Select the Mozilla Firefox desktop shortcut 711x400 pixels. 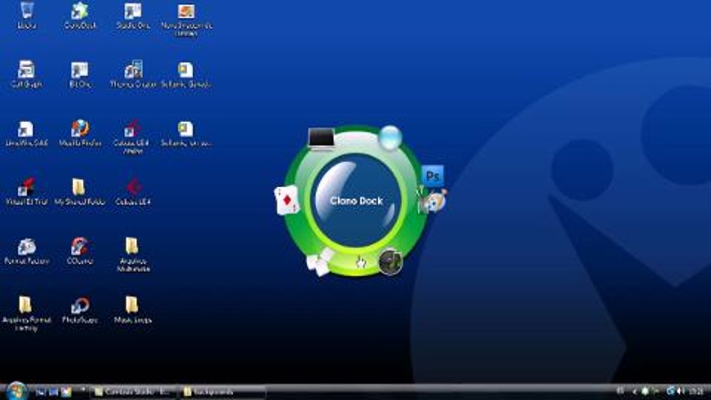point(80,133)
